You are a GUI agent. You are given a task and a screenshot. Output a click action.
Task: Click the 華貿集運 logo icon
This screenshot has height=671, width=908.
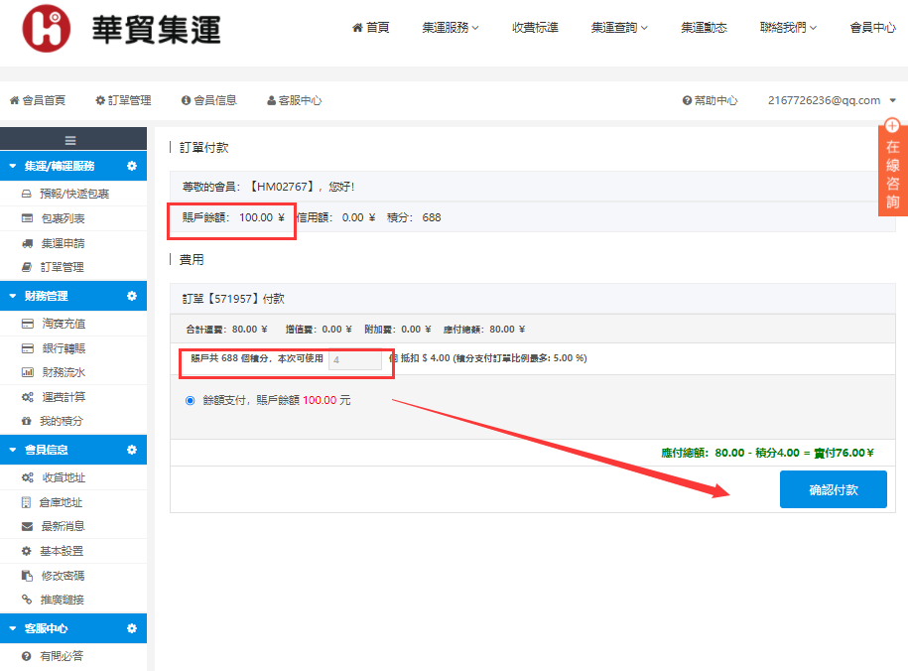(47, 29)
